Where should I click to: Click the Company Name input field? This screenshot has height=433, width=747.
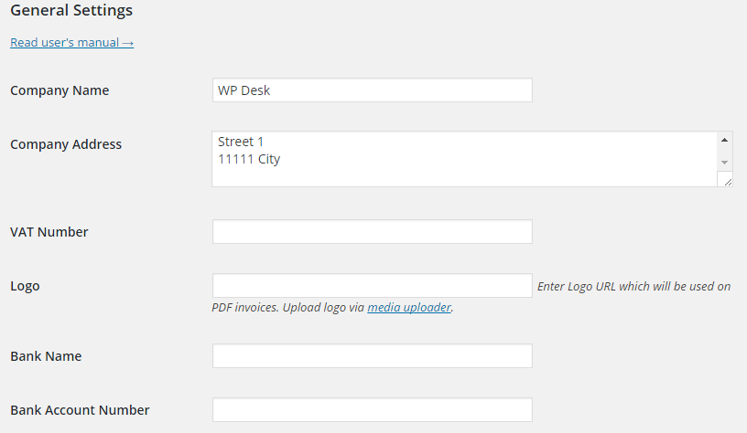point(372,90)
